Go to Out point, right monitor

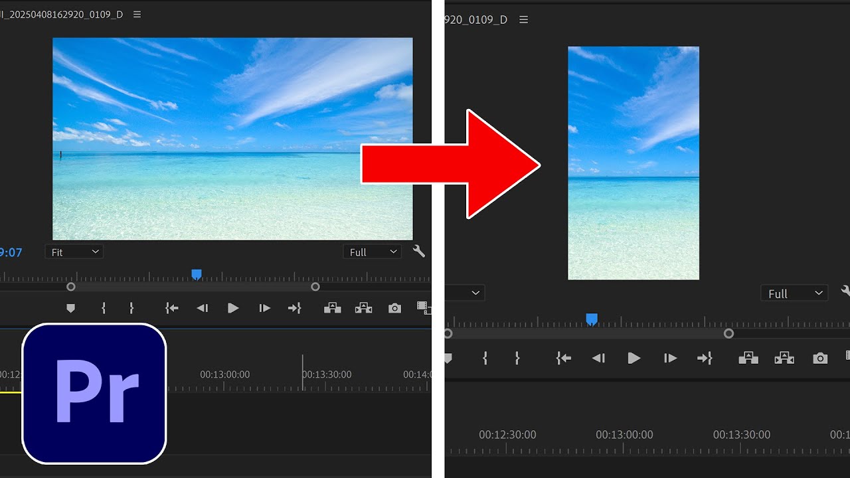coord(705,358)
